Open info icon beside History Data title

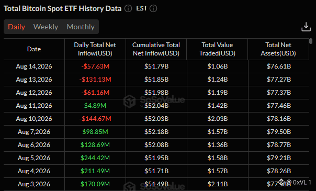128,8
